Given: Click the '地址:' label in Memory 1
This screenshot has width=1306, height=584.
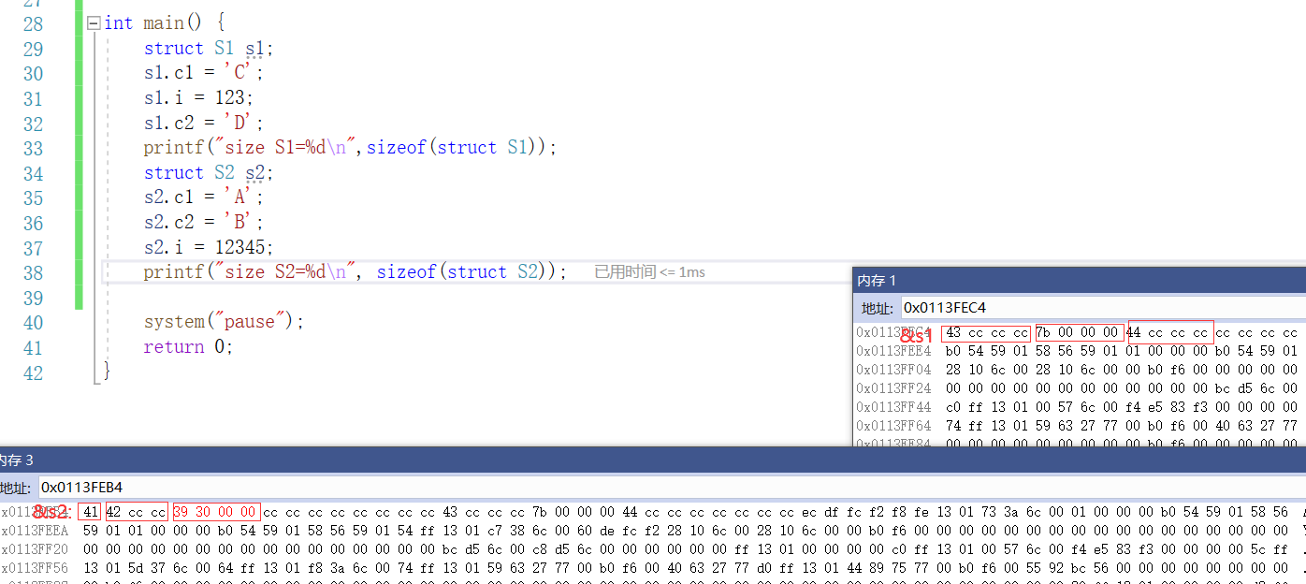Looking at the screenshot, I should tap(878, 308).
